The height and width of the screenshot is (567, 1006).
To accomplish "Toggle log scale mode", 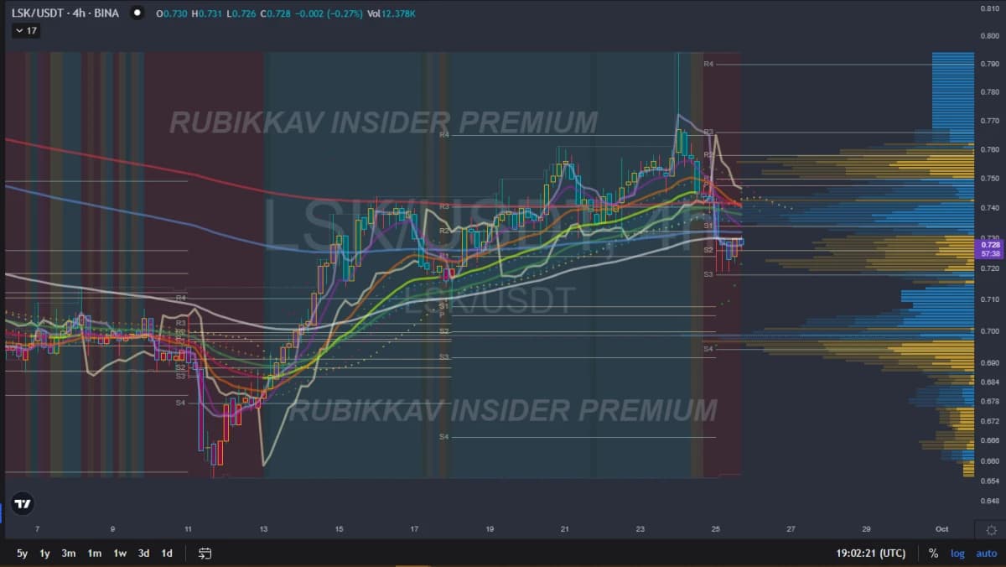I will [x=957, y=554].
